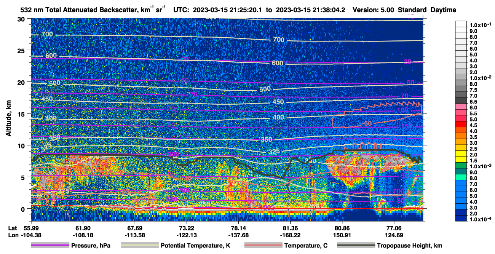Click the dark Tropopause Height legend line sample
Viewport: 495px width, 254px height.
pyautogui.click(x=356, y=246)
